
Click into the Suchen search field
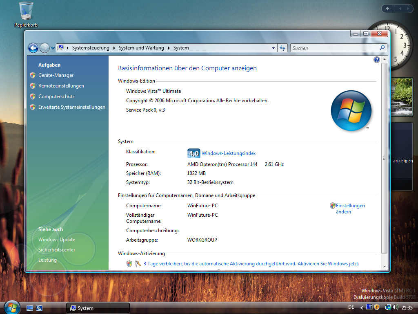point(334,48)
